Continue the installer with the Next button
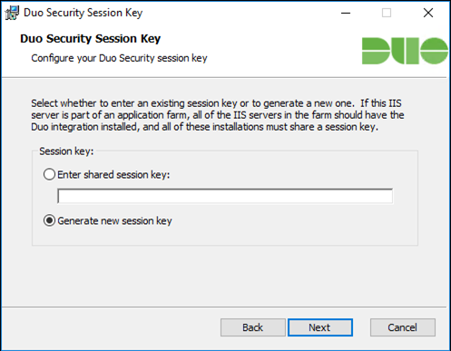The width and height of the screenshot is (451, 351). [320, 327]
